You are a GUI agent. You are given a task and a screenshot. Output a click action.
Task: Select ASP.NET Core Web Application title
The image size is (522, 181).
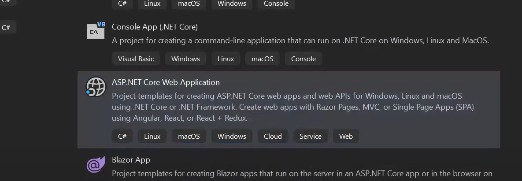point(166,82)
